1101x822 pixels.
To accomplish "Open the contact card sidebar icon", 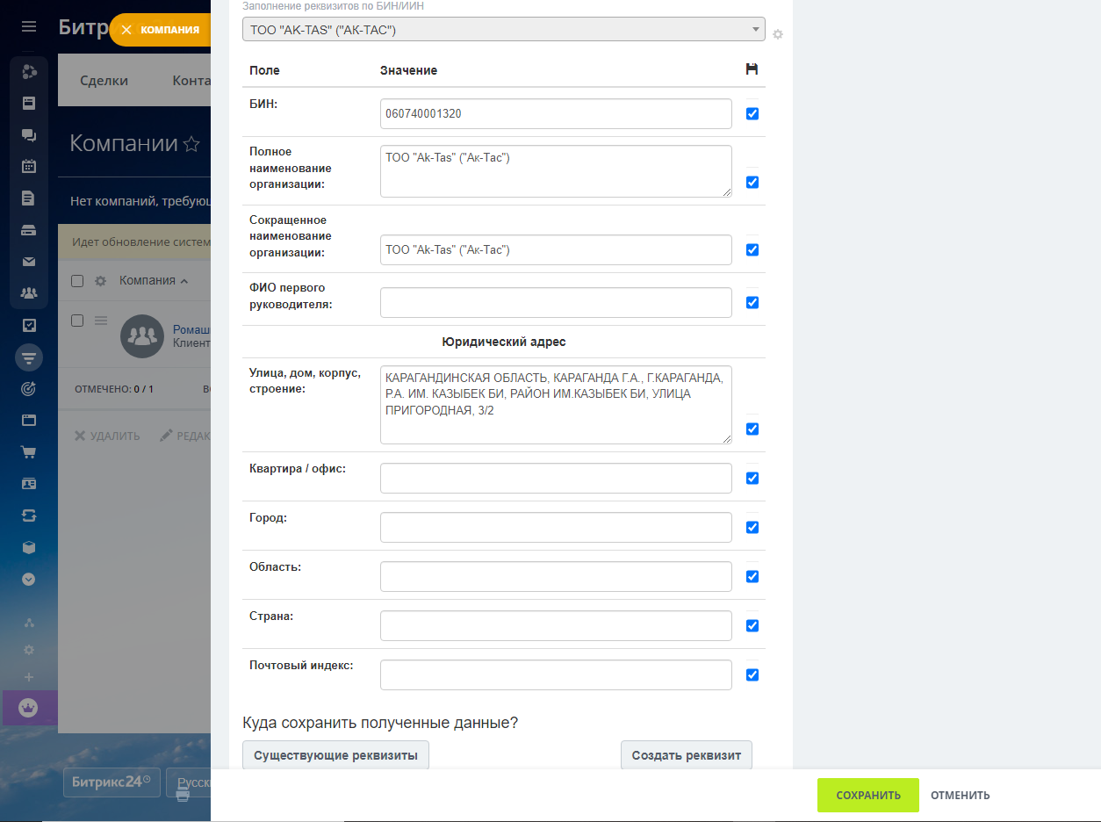I will point(29,484).
